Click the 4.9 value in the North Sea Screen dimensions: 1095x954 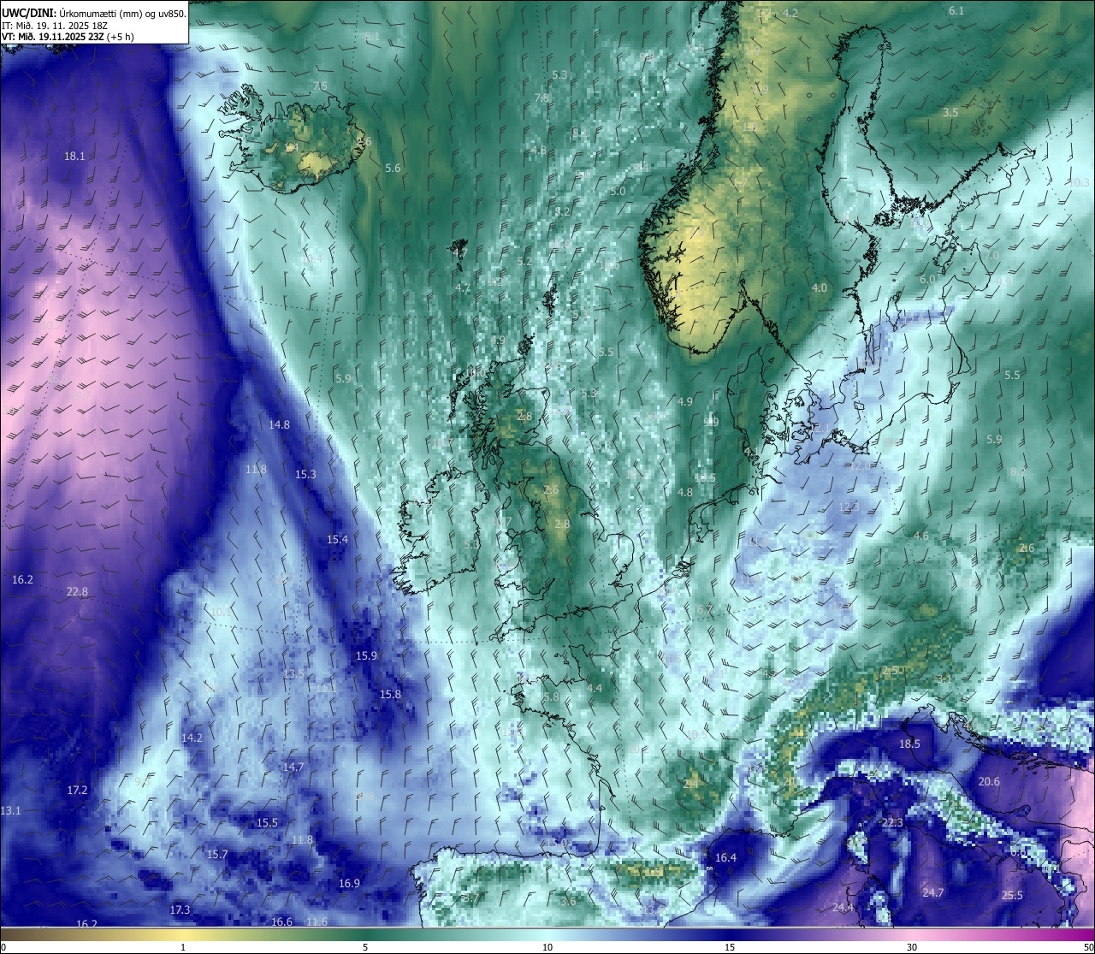tap(684, 402)
